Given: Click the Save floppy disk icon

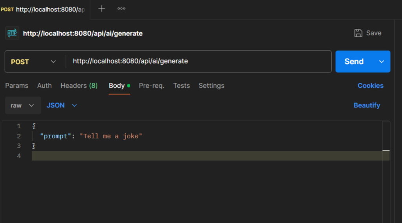Looking at the screenshot, I should pos(358,33).
